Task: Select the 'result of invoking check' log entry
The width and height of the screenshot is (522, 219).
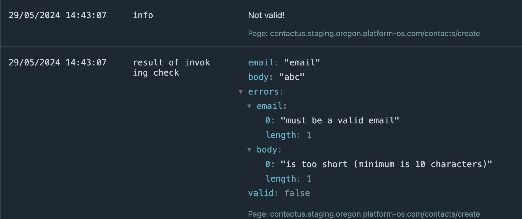Action: click(172, 67)
